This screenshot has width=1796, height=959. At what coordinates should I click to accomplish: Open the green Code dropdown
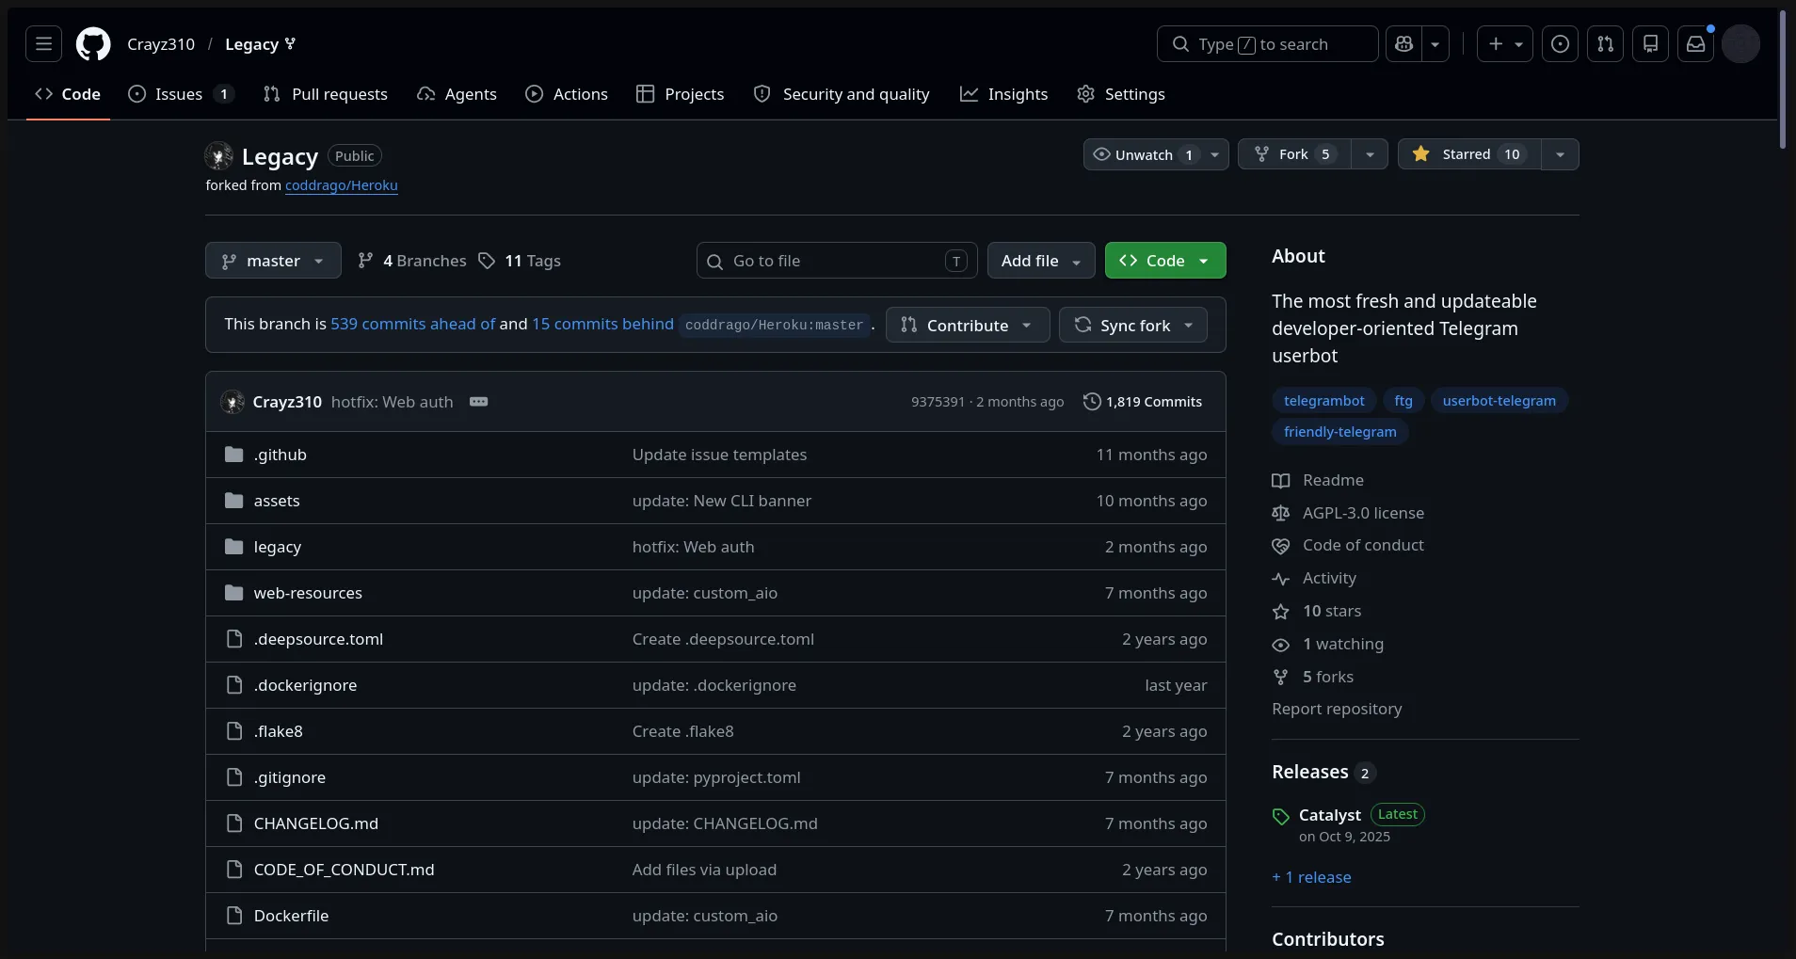[1165, 261]
